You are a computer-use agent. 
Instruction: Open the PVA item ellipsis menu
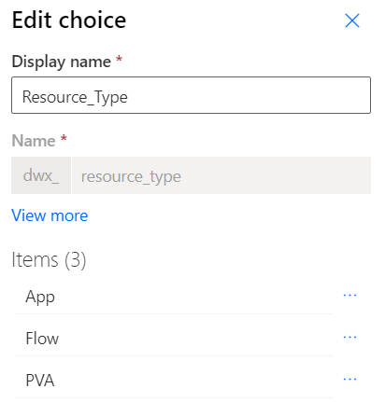[x=349, y=379]
